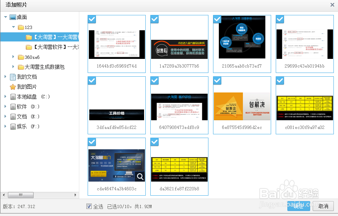Click the scrollbar right arrow
The height and width of the screenshot is (216, 338).
click(75, 195)
